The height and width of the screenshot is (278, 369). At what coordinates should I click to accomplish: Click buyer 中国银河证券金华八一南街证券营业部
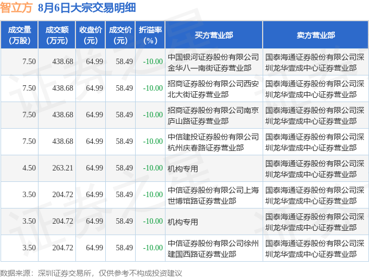coord(213,62)
